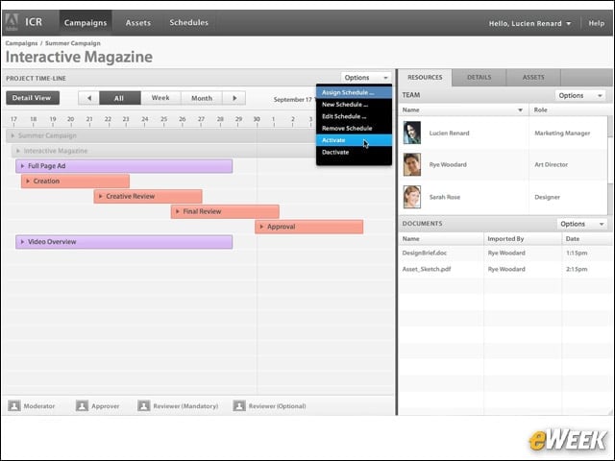This screenshot has height=461, width=615.
Task: Click the Approver legend icon
Action: [x=82, y=405]
